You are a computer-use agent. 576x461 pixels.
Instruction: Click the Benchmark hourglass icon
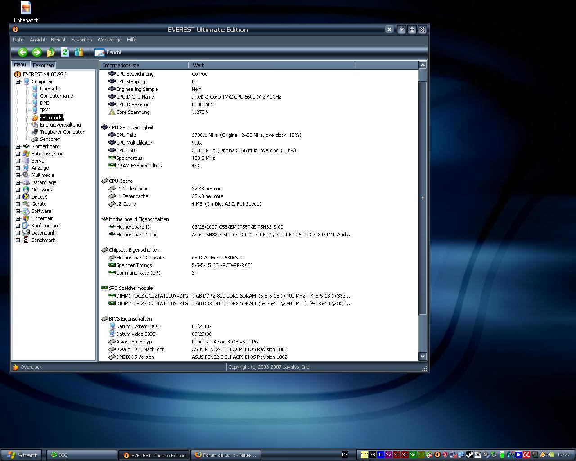coord(26,240)
